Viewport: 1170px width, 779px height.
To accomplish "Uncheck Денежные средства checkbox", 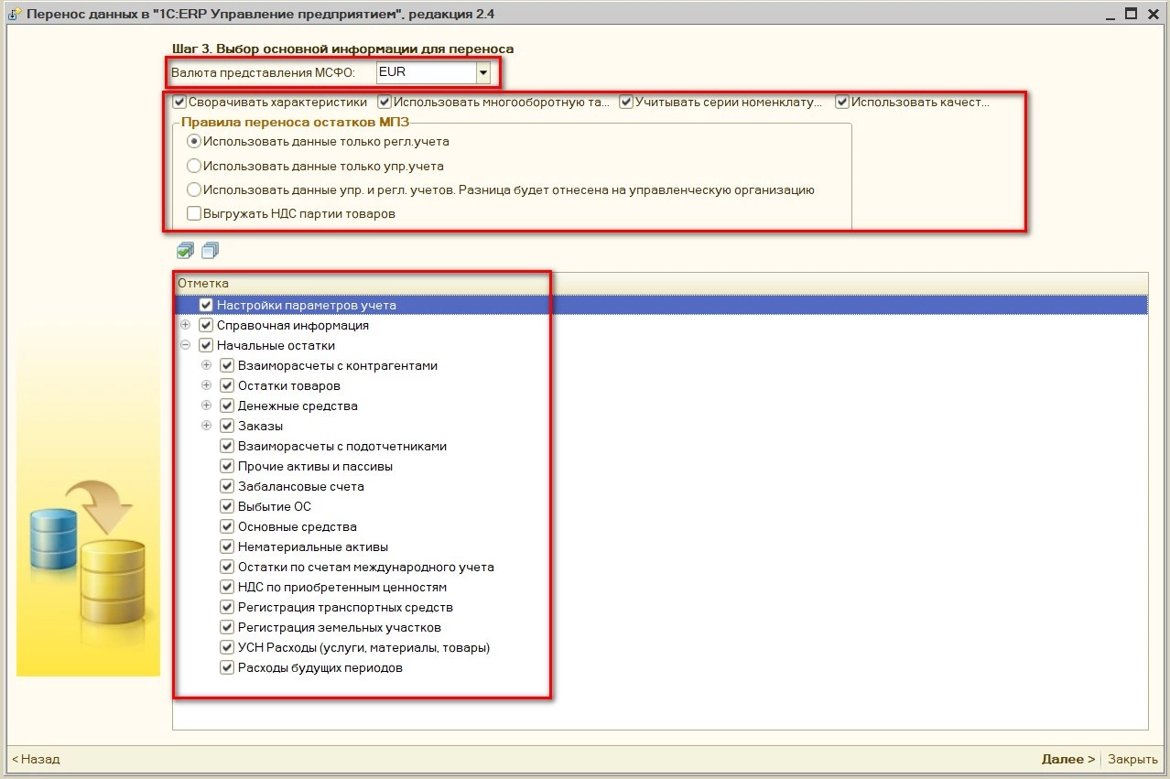I will pos(227,406).
